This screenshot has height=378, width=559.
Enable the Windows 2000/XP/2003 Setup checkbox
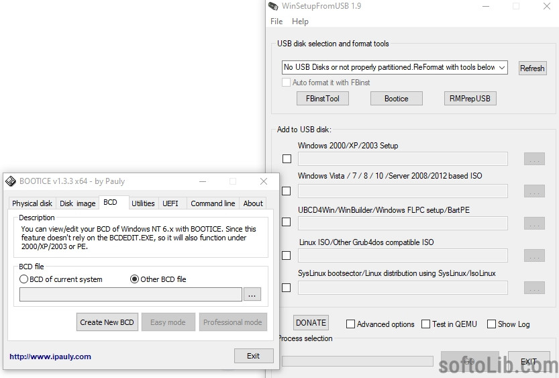tap(287, 158)
